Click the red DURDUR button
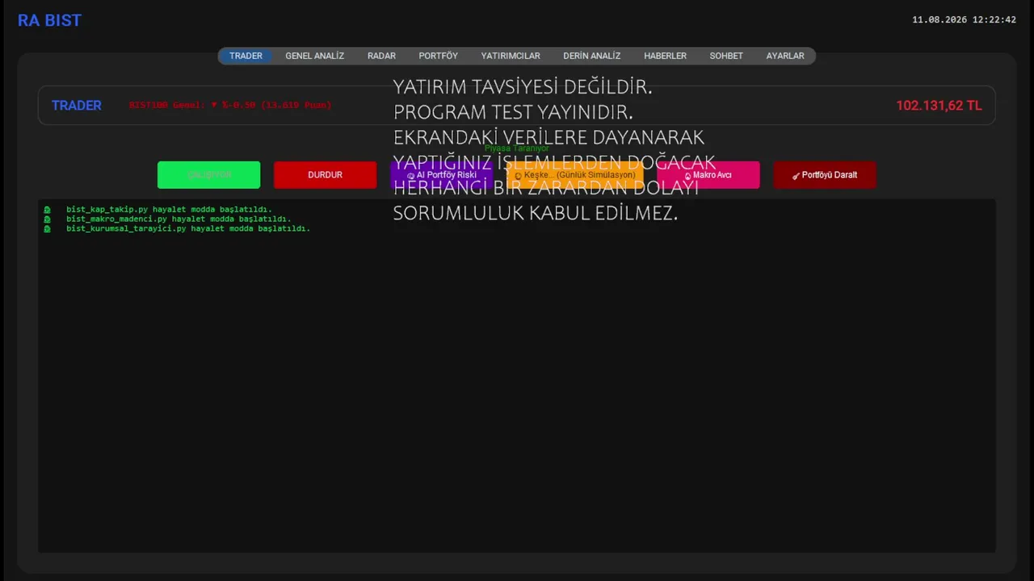Screen dimensions: 1034x581 [325, 175]
